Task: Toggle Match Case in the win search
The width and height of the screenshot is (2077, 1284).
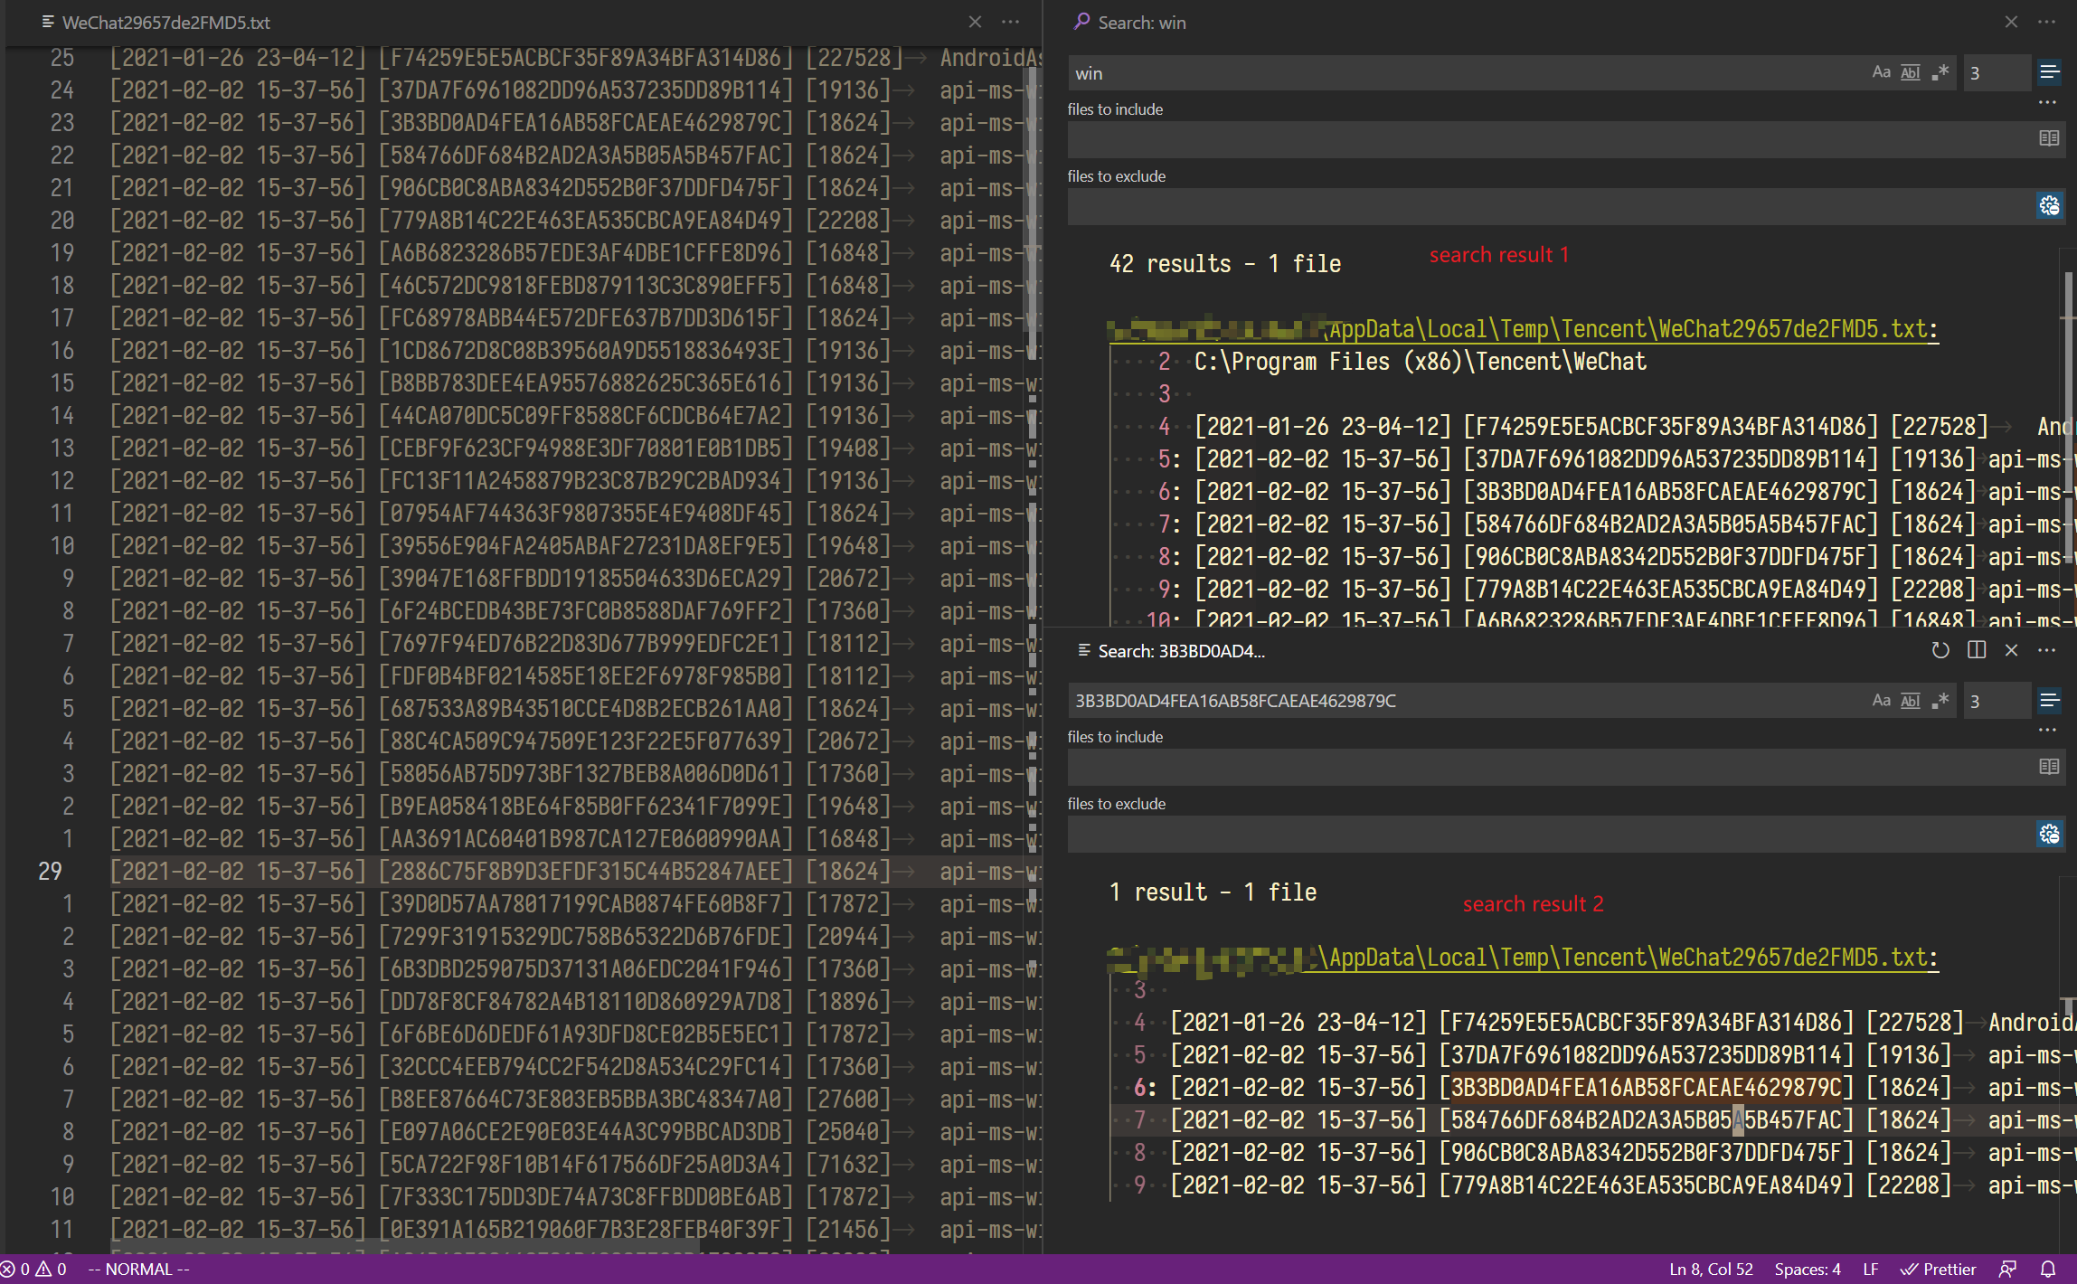Action: click(1882, 72)
